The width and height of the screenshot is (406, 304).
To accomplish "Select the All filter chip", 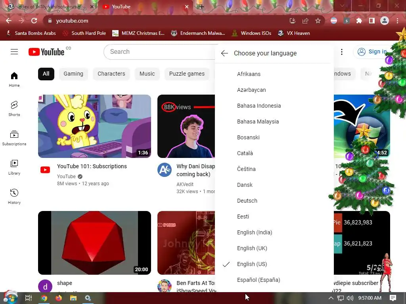I will pos(46,74).
